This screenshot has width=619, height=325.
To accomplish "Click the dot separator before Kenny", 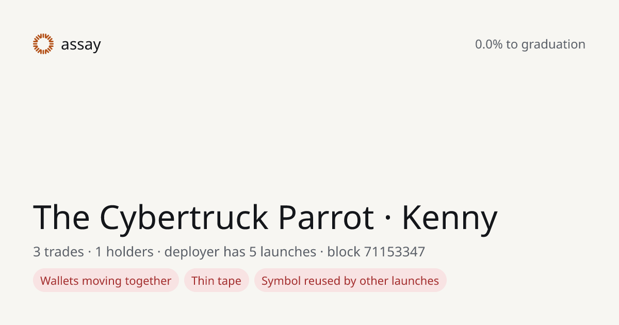I will coord(388,219).
